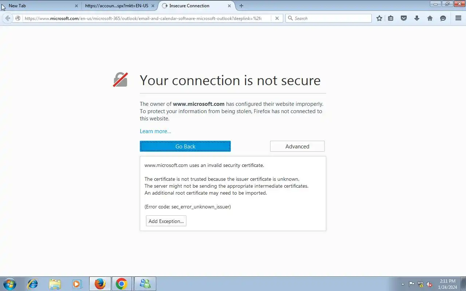Go to the Firefox Home icon

tap(430, 18)
